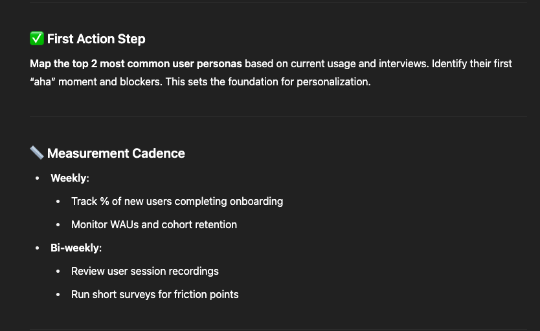Click the bold Weekly label
The height and width of the screenshot is (331, 540).
click(x=69, y=178)
